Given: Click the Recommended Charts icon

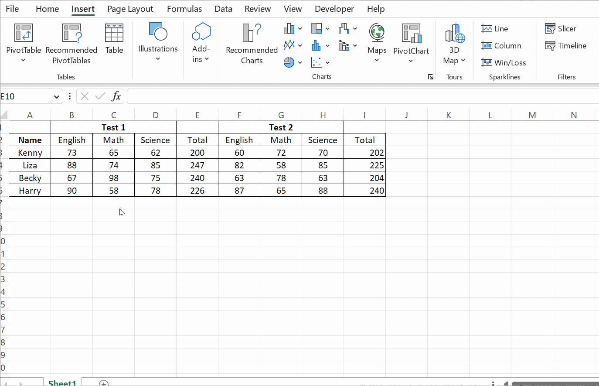Looking at the screenshot, I should click(x=252, y=44).
